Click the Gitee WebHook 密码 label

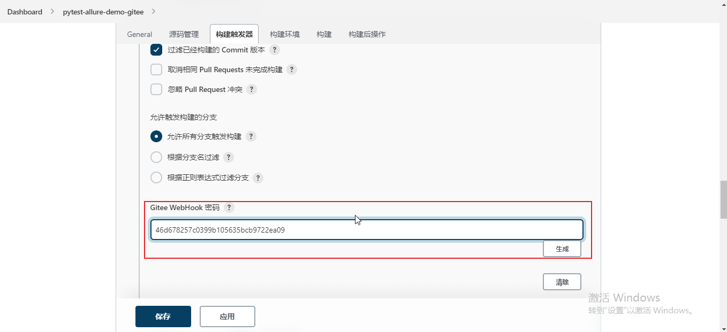point(185,207)
